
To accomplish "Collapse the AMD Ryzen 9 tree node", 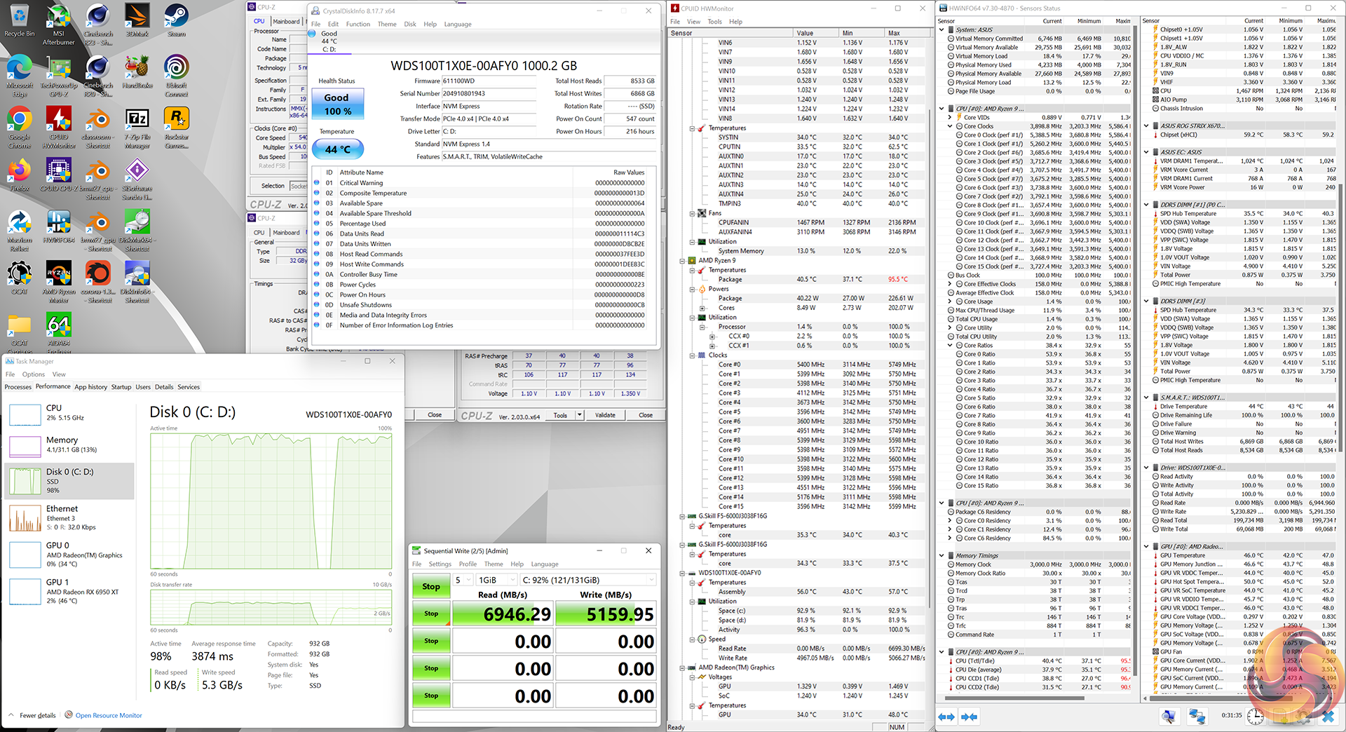I will point(682,260).
